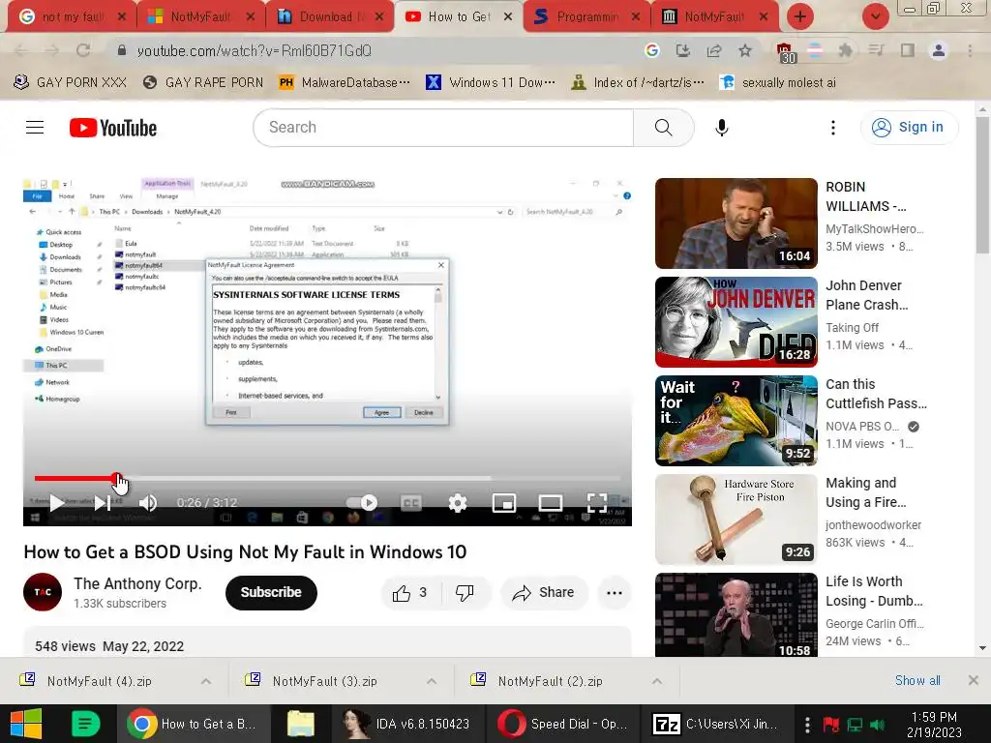This screenshot has width=991, height=743.
Task: Open File Explorer from taskbar
Action: pyautogui.click(x=301, y=724)
